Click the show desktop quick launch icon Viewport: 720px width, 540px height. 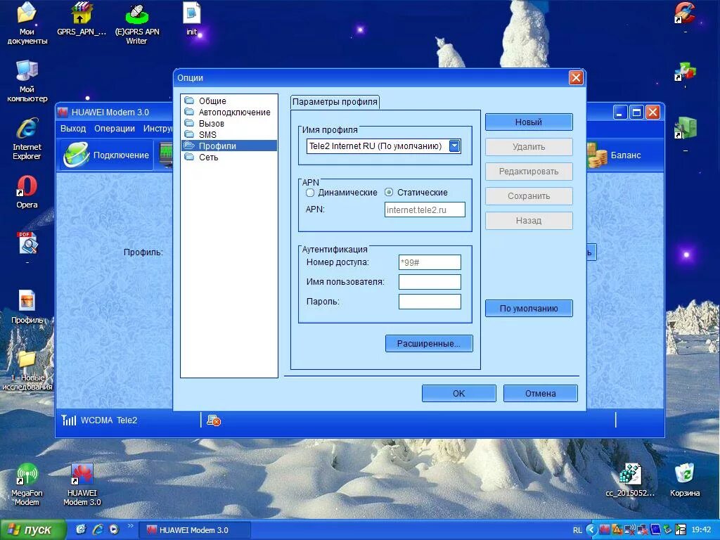click(81, 529)
